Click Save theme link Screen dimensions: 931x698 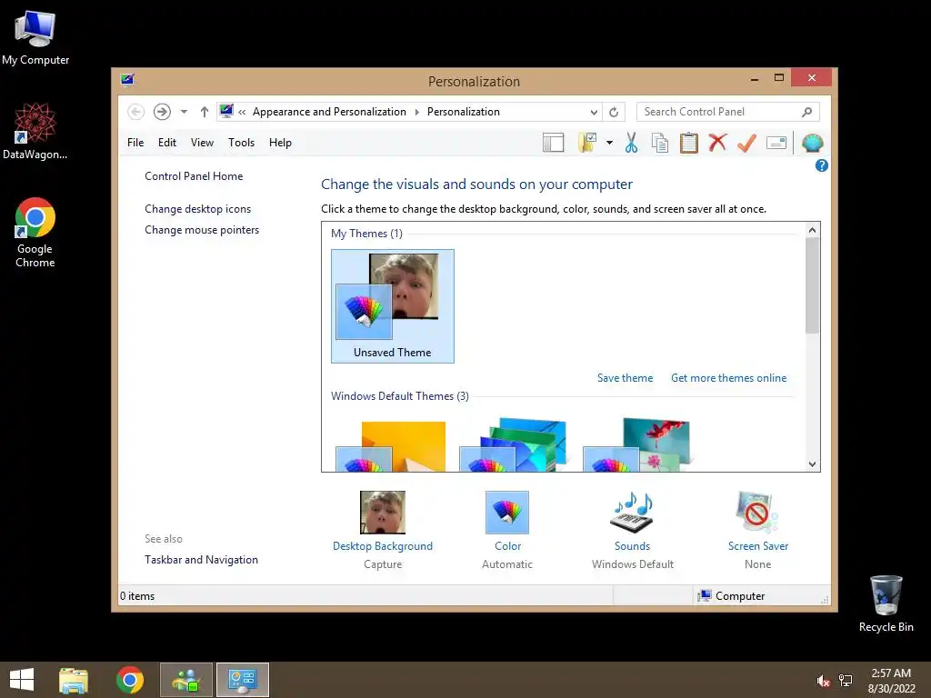tap(625, 378)
